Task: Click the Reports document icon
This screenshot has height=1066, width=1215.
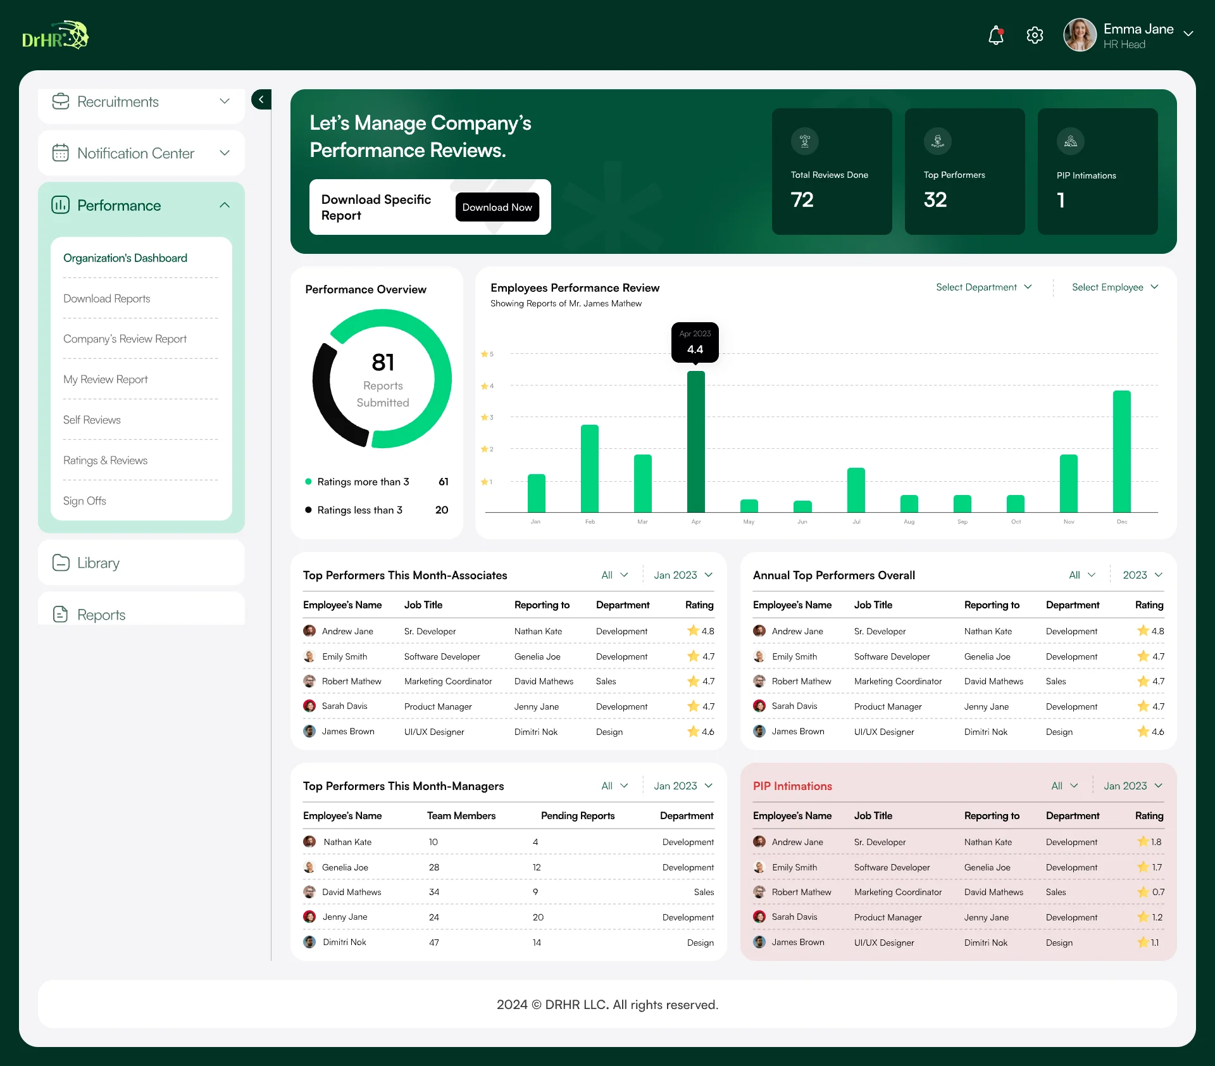Action: pyautogui.click(x=61, y=614)
